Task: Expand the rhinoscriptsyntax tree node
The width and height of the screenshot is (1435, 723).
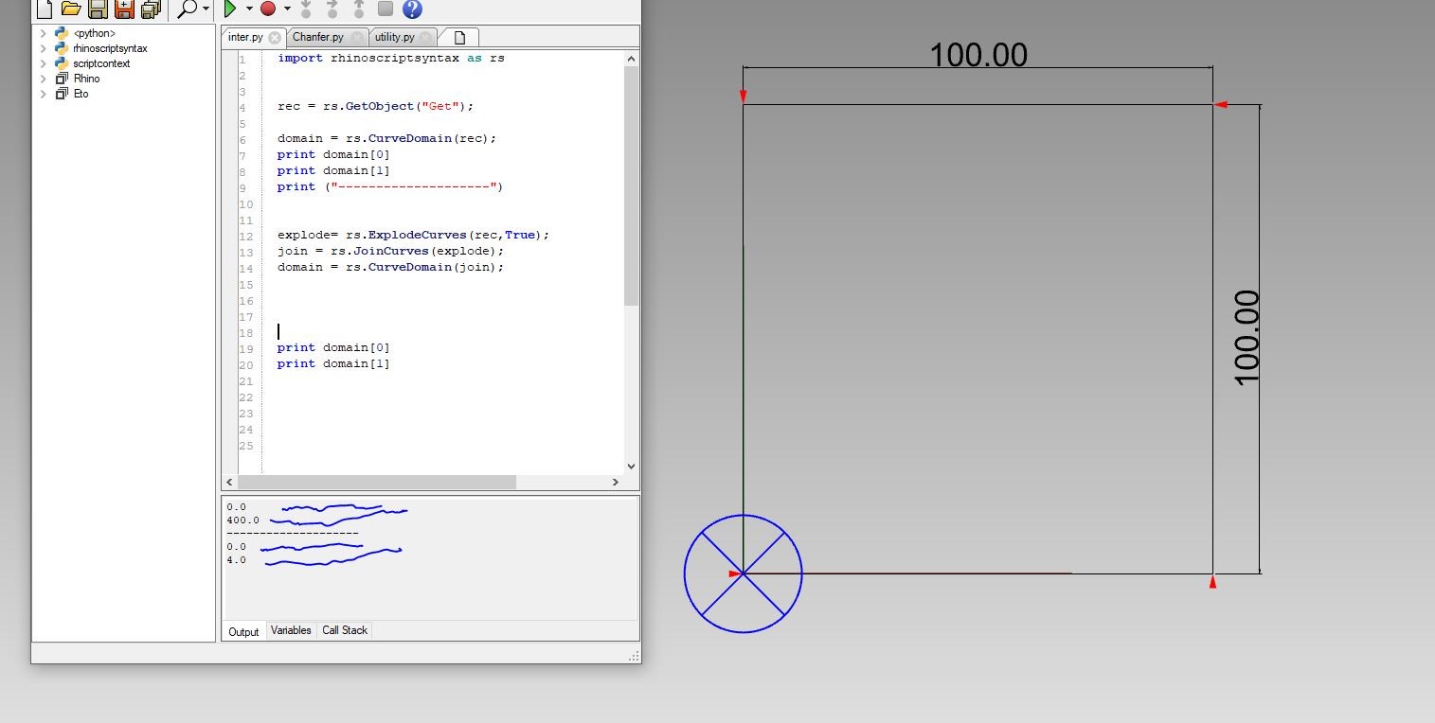Action: (x=44, y=48)
